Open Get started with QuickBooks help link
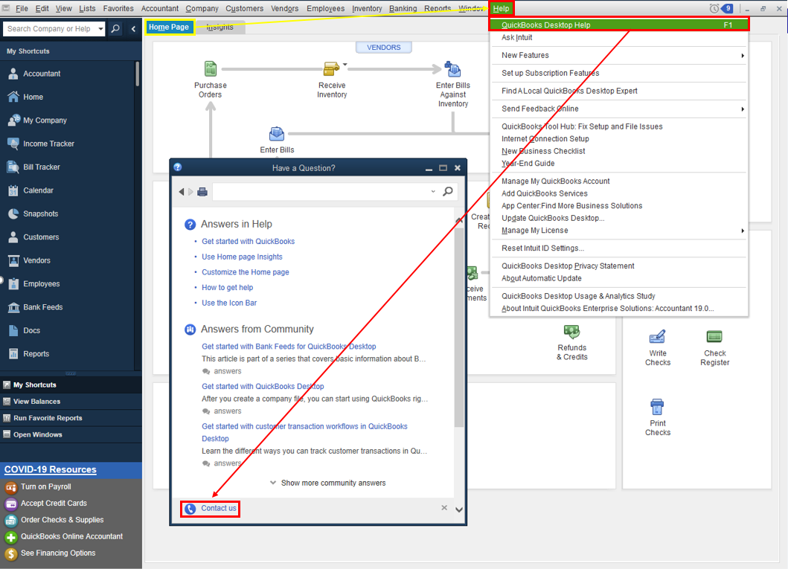This screenshot has width=788, height=569. (249, 242)
